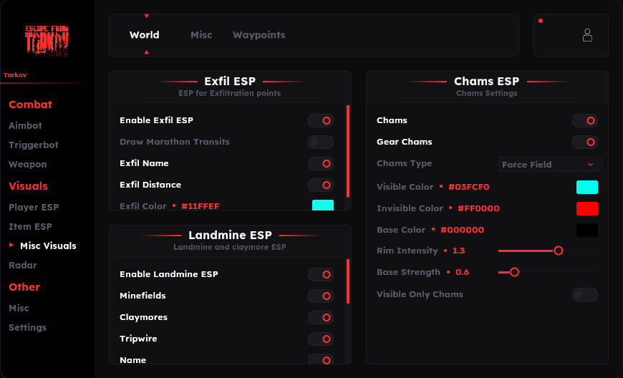Open the user profile icon

[x=587, y=35]
